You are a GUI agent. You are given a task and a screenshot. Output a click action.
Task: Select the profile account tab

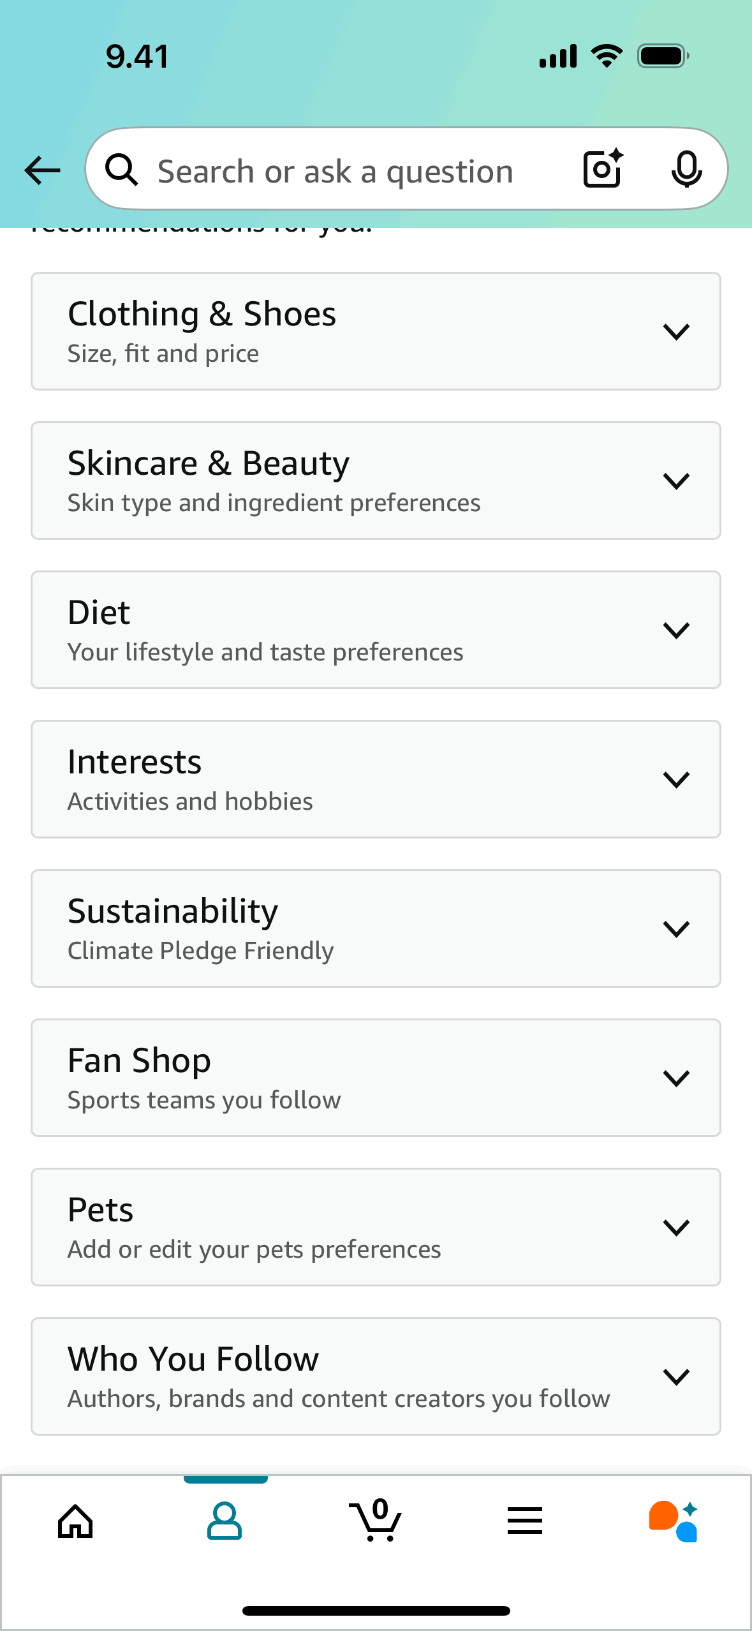pyautogui.click(x=225, y=1521)
